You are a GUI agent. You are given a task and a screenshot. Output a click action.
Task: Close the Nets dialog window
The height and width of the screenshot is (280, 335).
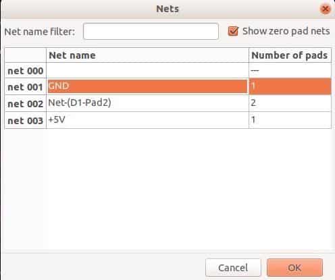tap(325, 9)
